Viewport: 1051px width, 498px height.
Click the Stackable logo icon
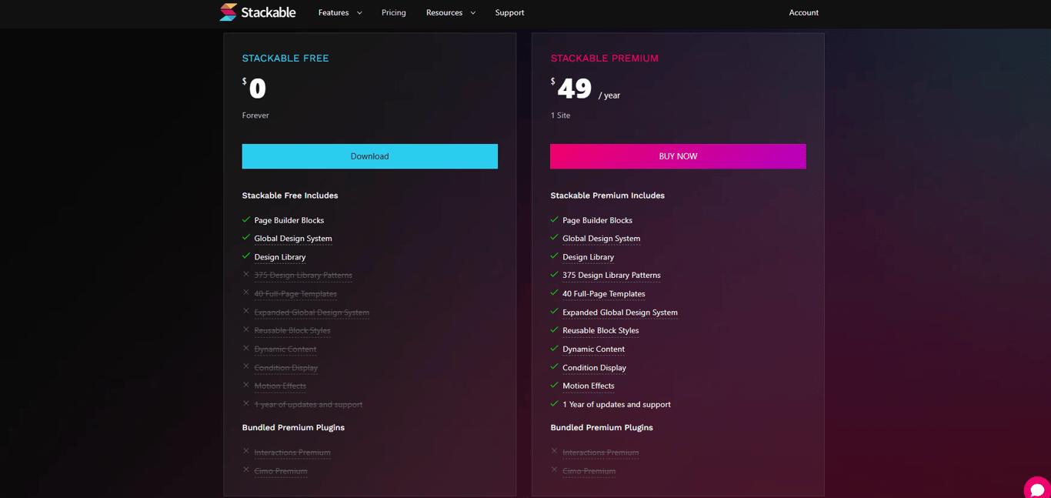click(x=229, y=12)
